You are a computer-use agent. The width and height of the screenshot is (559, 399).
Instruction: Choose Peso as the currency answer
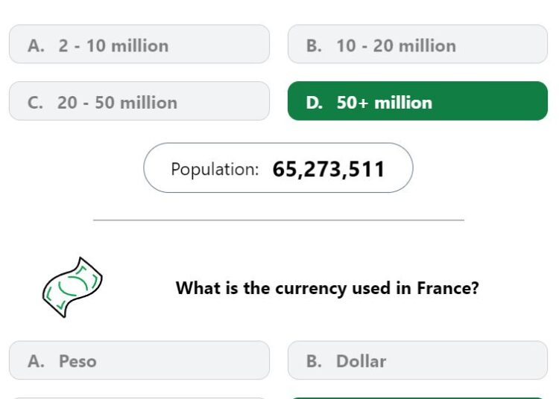(x=139, y=360)
